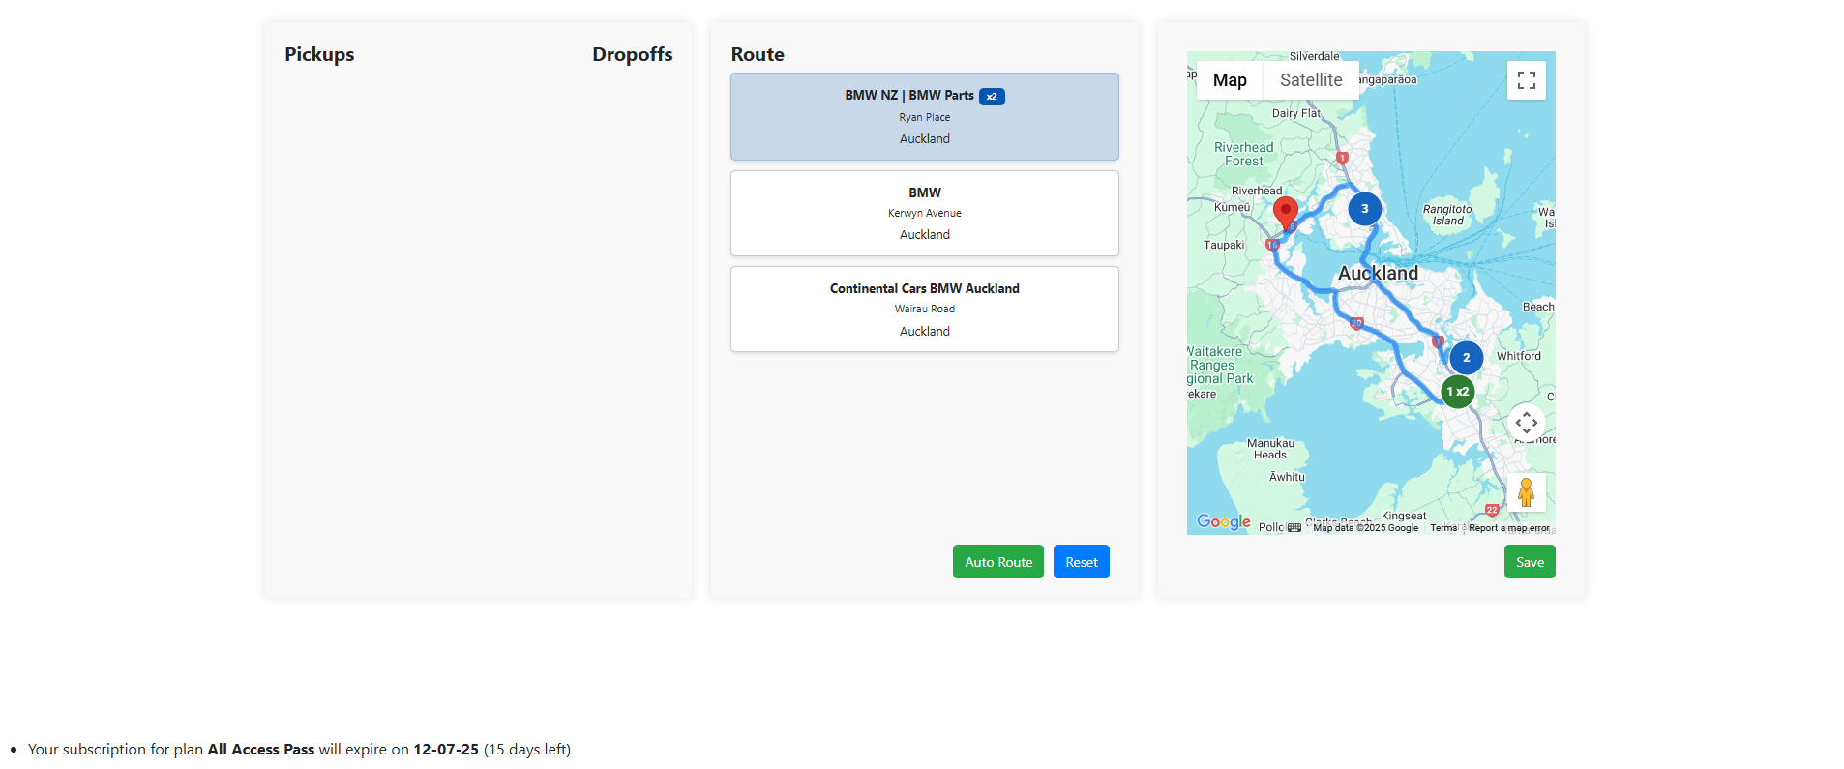Click the Manukau Heads map label
Screen dimensions: 1844x769
tap(1270, 449)
